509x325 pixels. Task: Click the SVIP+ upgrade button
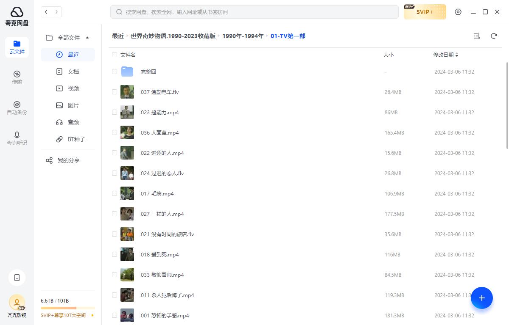tap(425, 12)
